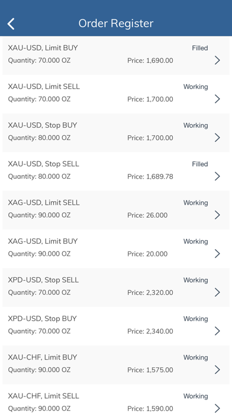
Task: Tap Working status on XAG-USD Limit BUY
Action: click(196, 242)
